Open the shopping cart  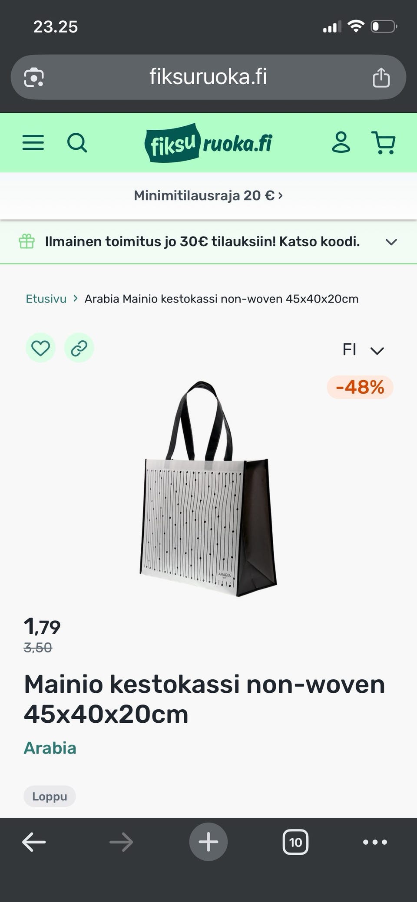click(384, 142)
